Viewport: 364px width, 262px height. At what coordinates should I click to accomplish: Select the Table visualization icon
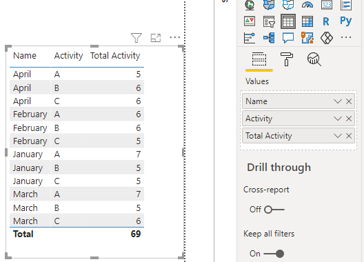pos(288,21)
